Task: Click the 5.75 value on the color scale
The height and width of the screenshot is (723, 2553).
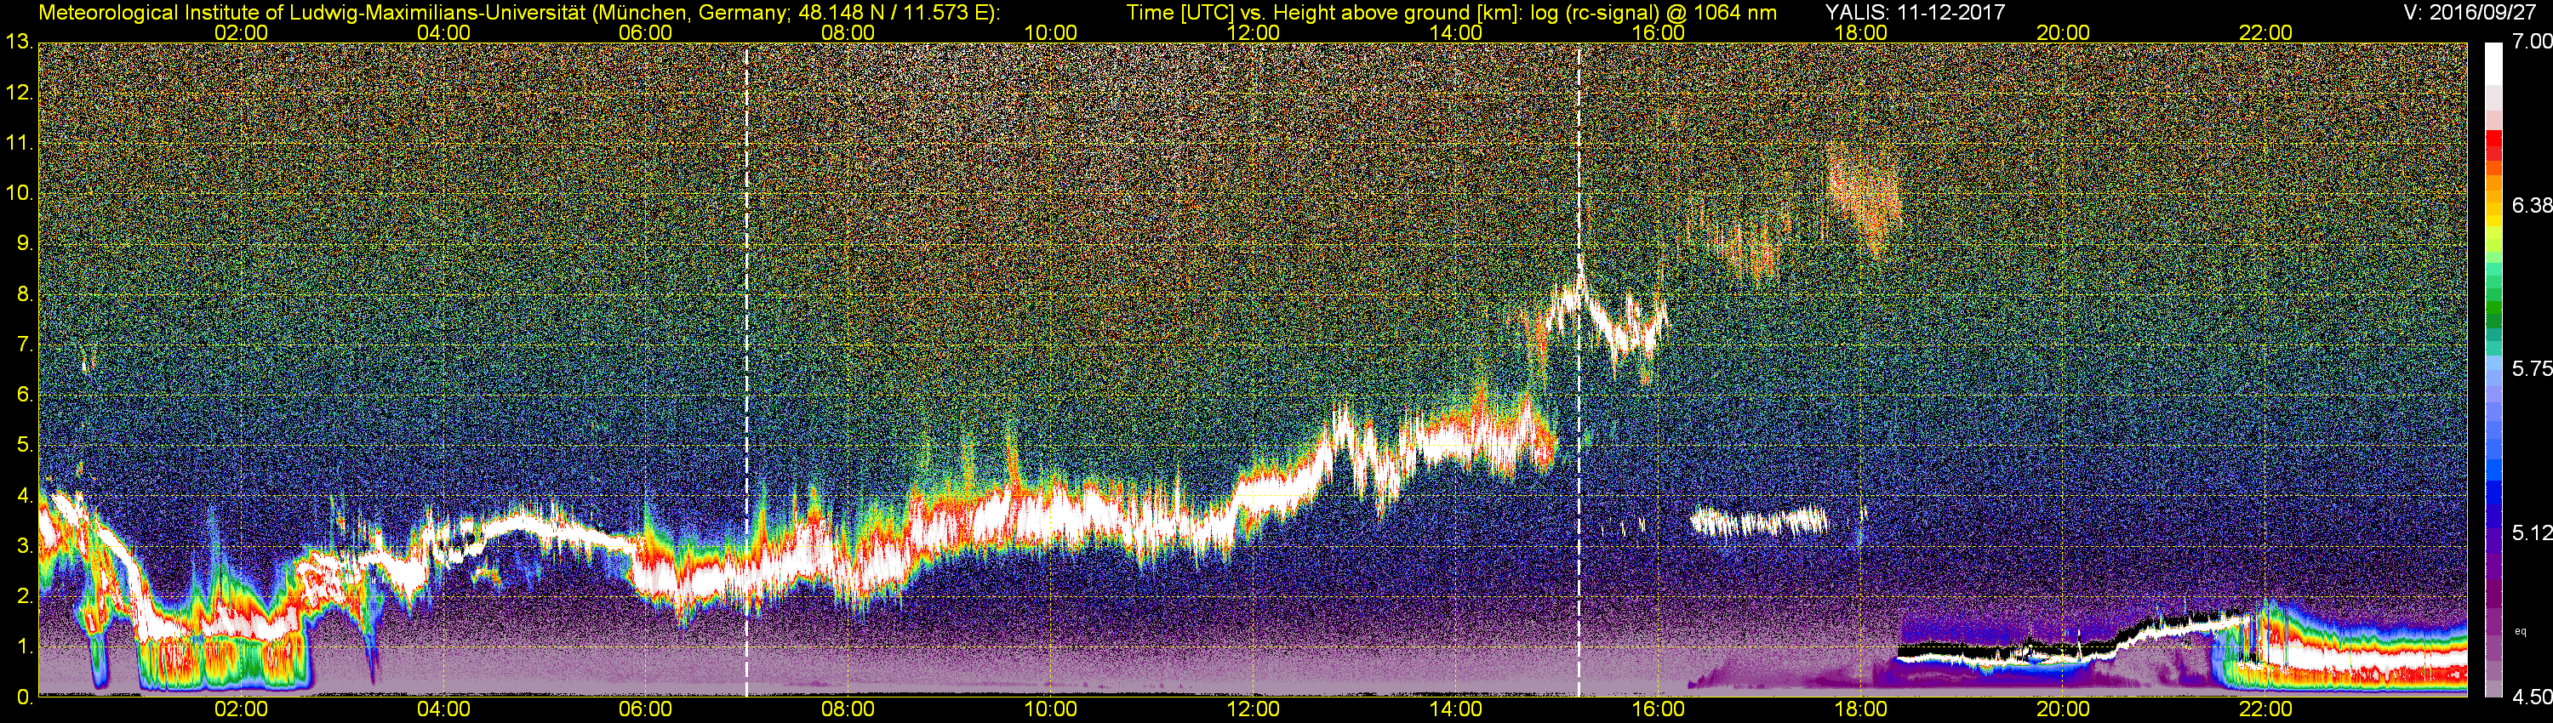Action: (x=2531, y=368)
